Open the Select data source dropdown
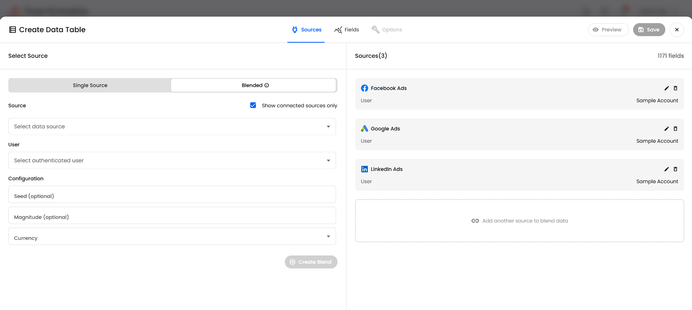Screen dimensions: 692x310 tap(172, 126)
